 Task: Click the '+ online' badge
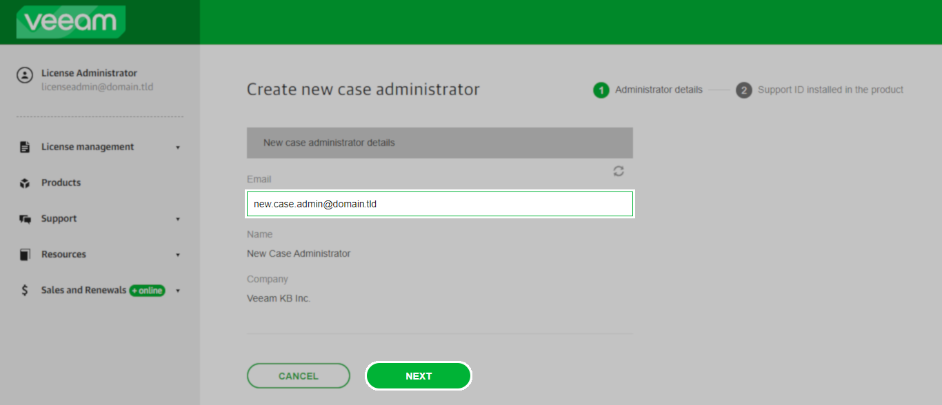[x=148, y=291]
